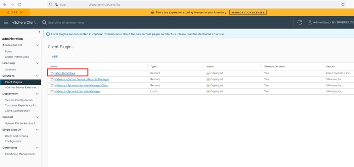
Task: Collapse the sidebar with the arrow icon
Action: [x=39, y=32]
